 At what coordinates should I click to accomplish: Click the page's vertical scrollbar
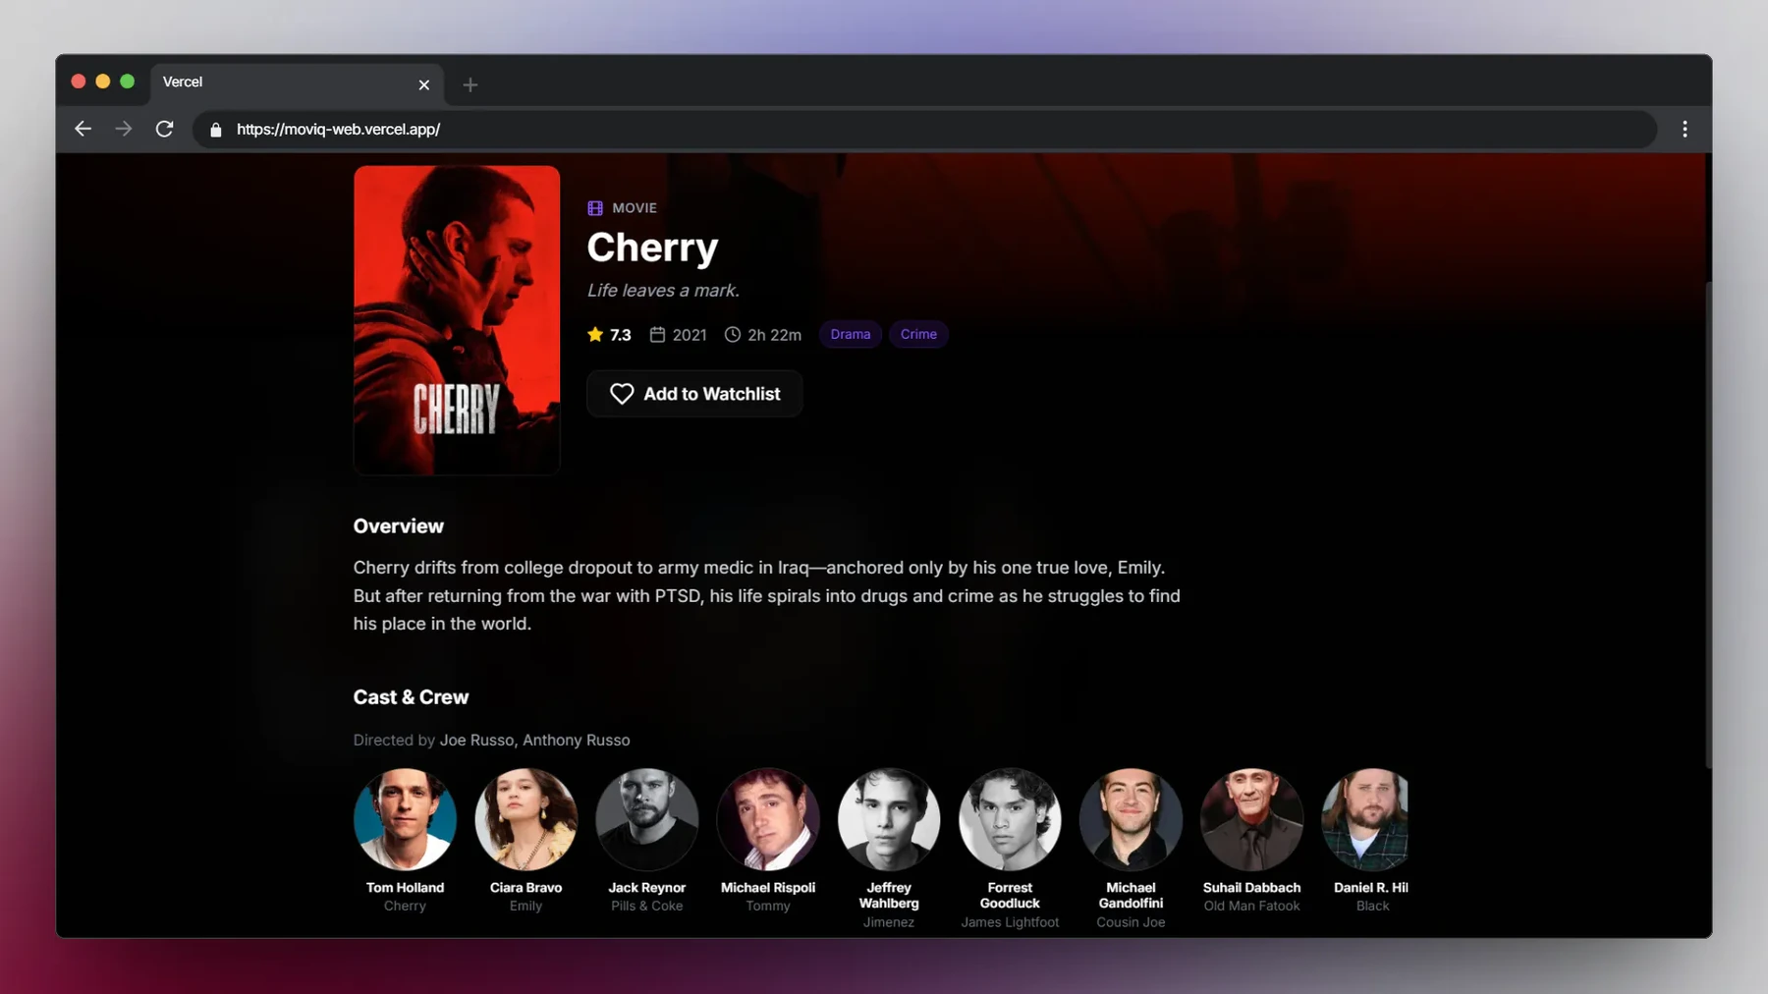pyautogui.click(x=1708, y=525)
